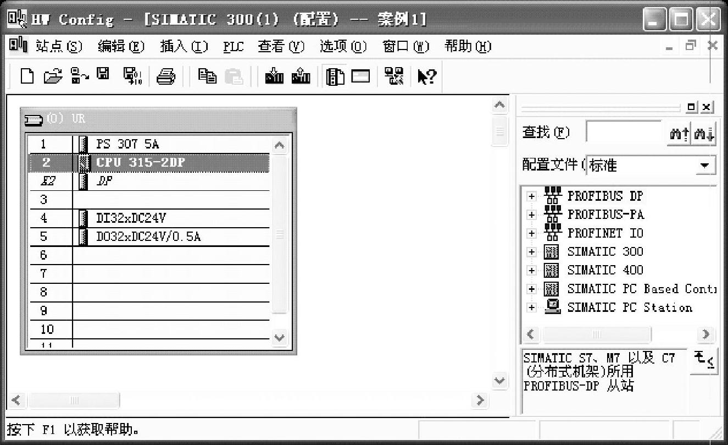The image size is (728, 445).
Task: Click the Open folder toolbar icon
Action: [53, 76]
